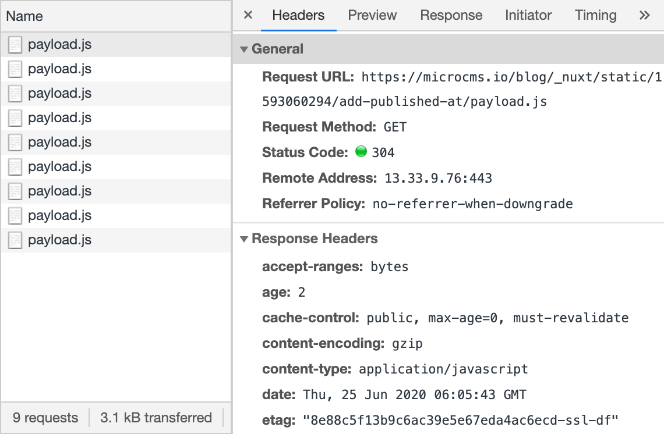Open the Response tab

click(x=451, y=15)
